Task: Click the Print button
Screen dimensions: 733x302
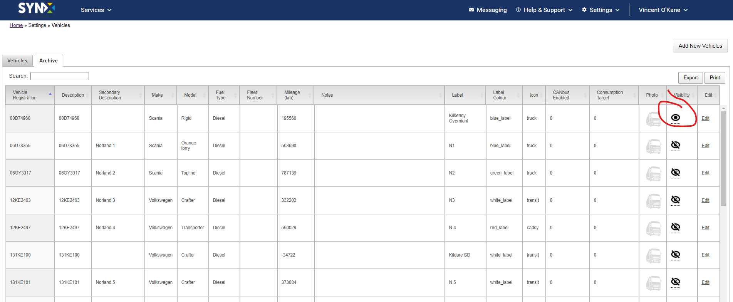Action: click(715, 77)
